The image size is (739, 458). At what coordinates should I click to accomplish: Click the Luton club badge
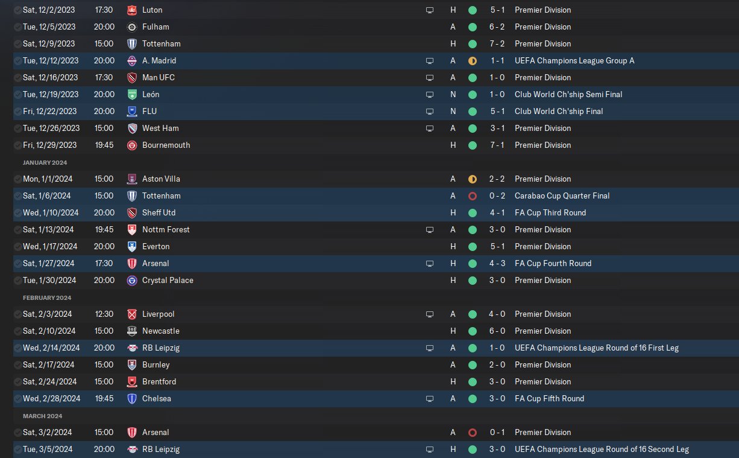pyautogui.click(x=132, y=10)
